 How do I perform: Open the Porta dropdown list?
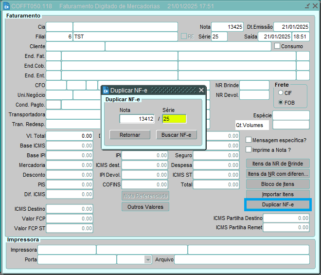pyautogui.click(x=148, y=260)
